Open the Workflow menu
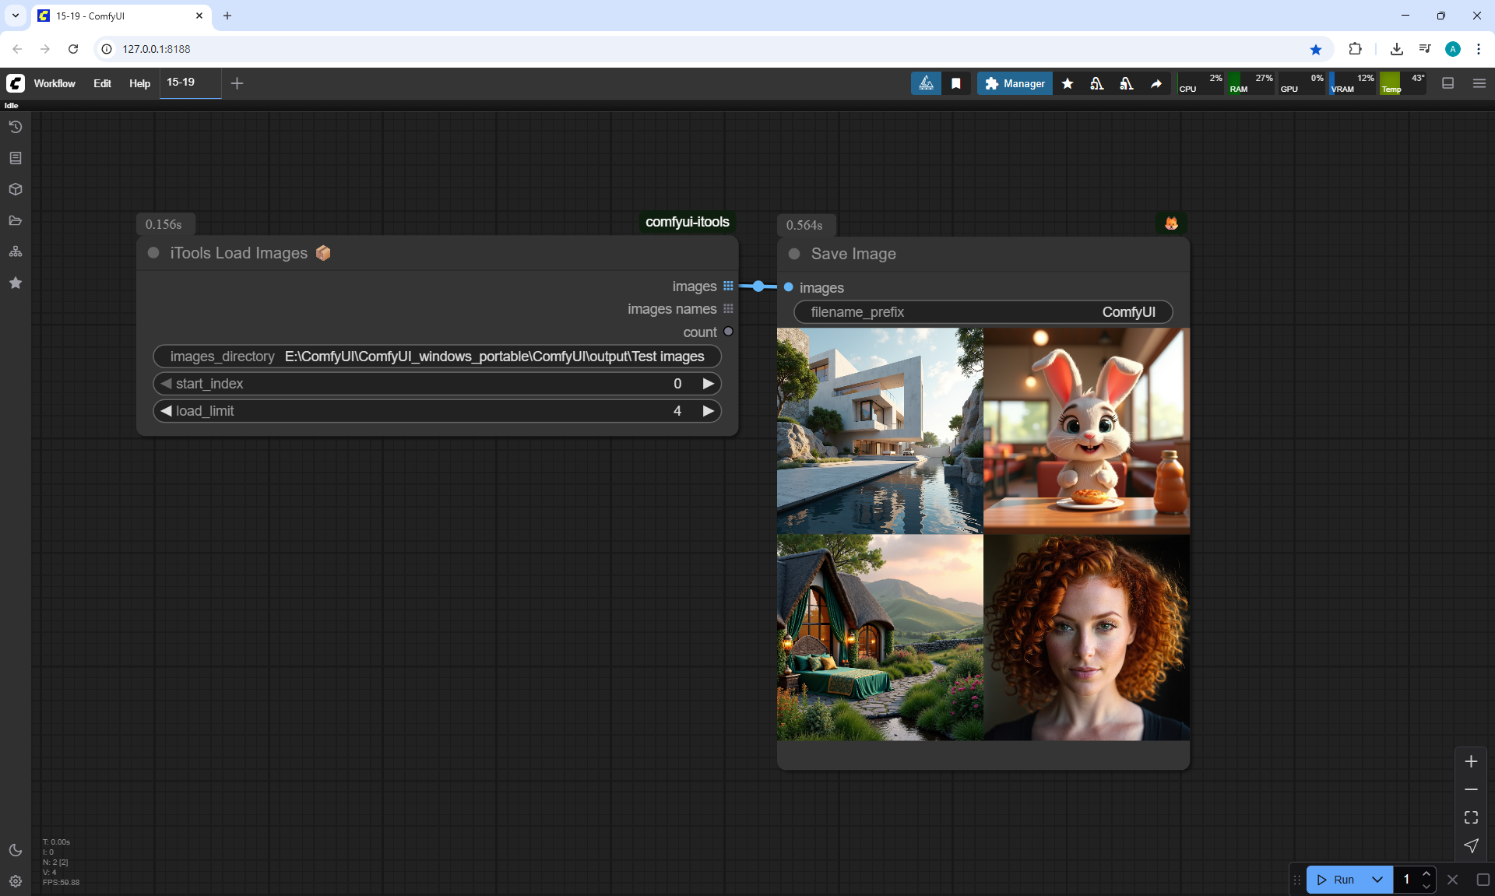Image resolution: width=1495 pixels, height=896 pixels. (55, 83)
